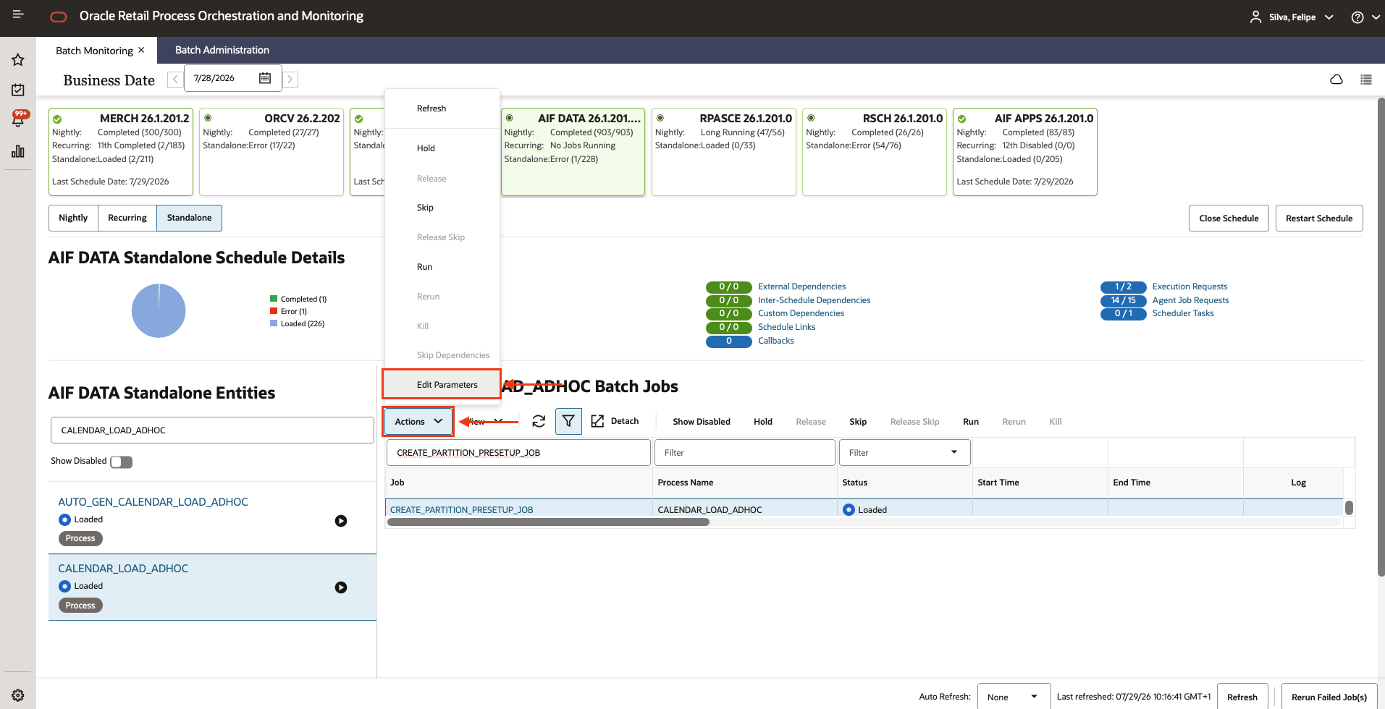Detach the batch jobs table
The width and height of the screenshot is (1385, 709).
[615, 421]
